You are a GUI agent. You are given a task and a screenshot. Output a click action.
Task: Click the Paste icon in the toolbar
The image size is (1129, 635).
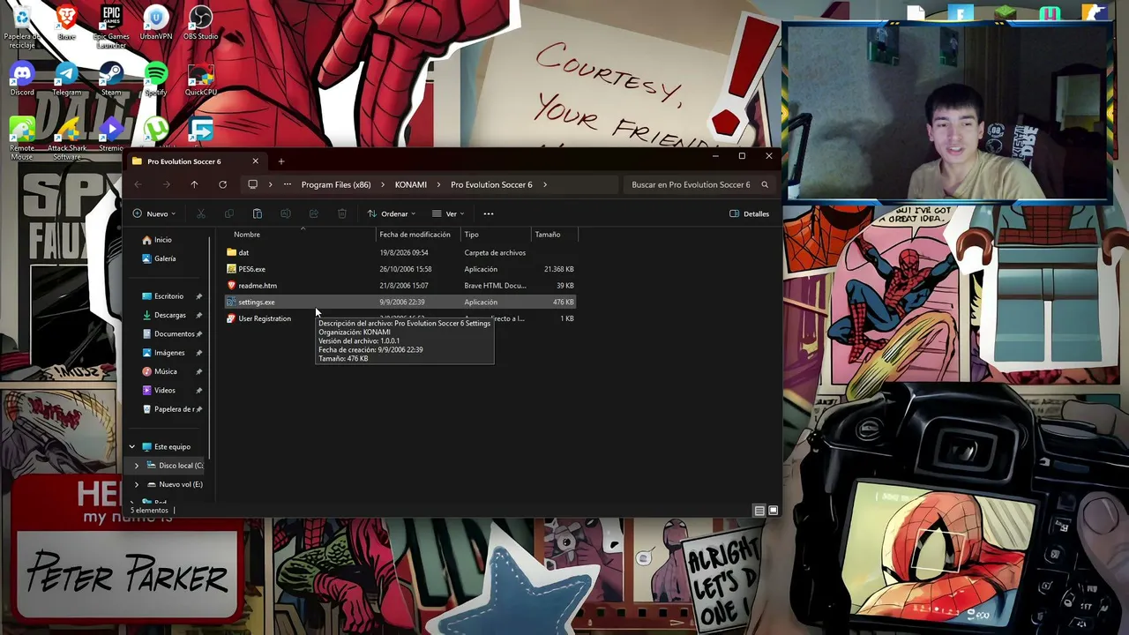tap(257, 213)
